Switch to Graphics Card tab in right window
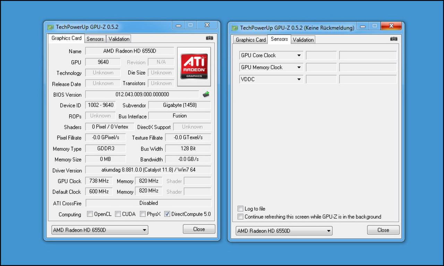The width and height of the screenshot is (444, 266). coord(251,40)
